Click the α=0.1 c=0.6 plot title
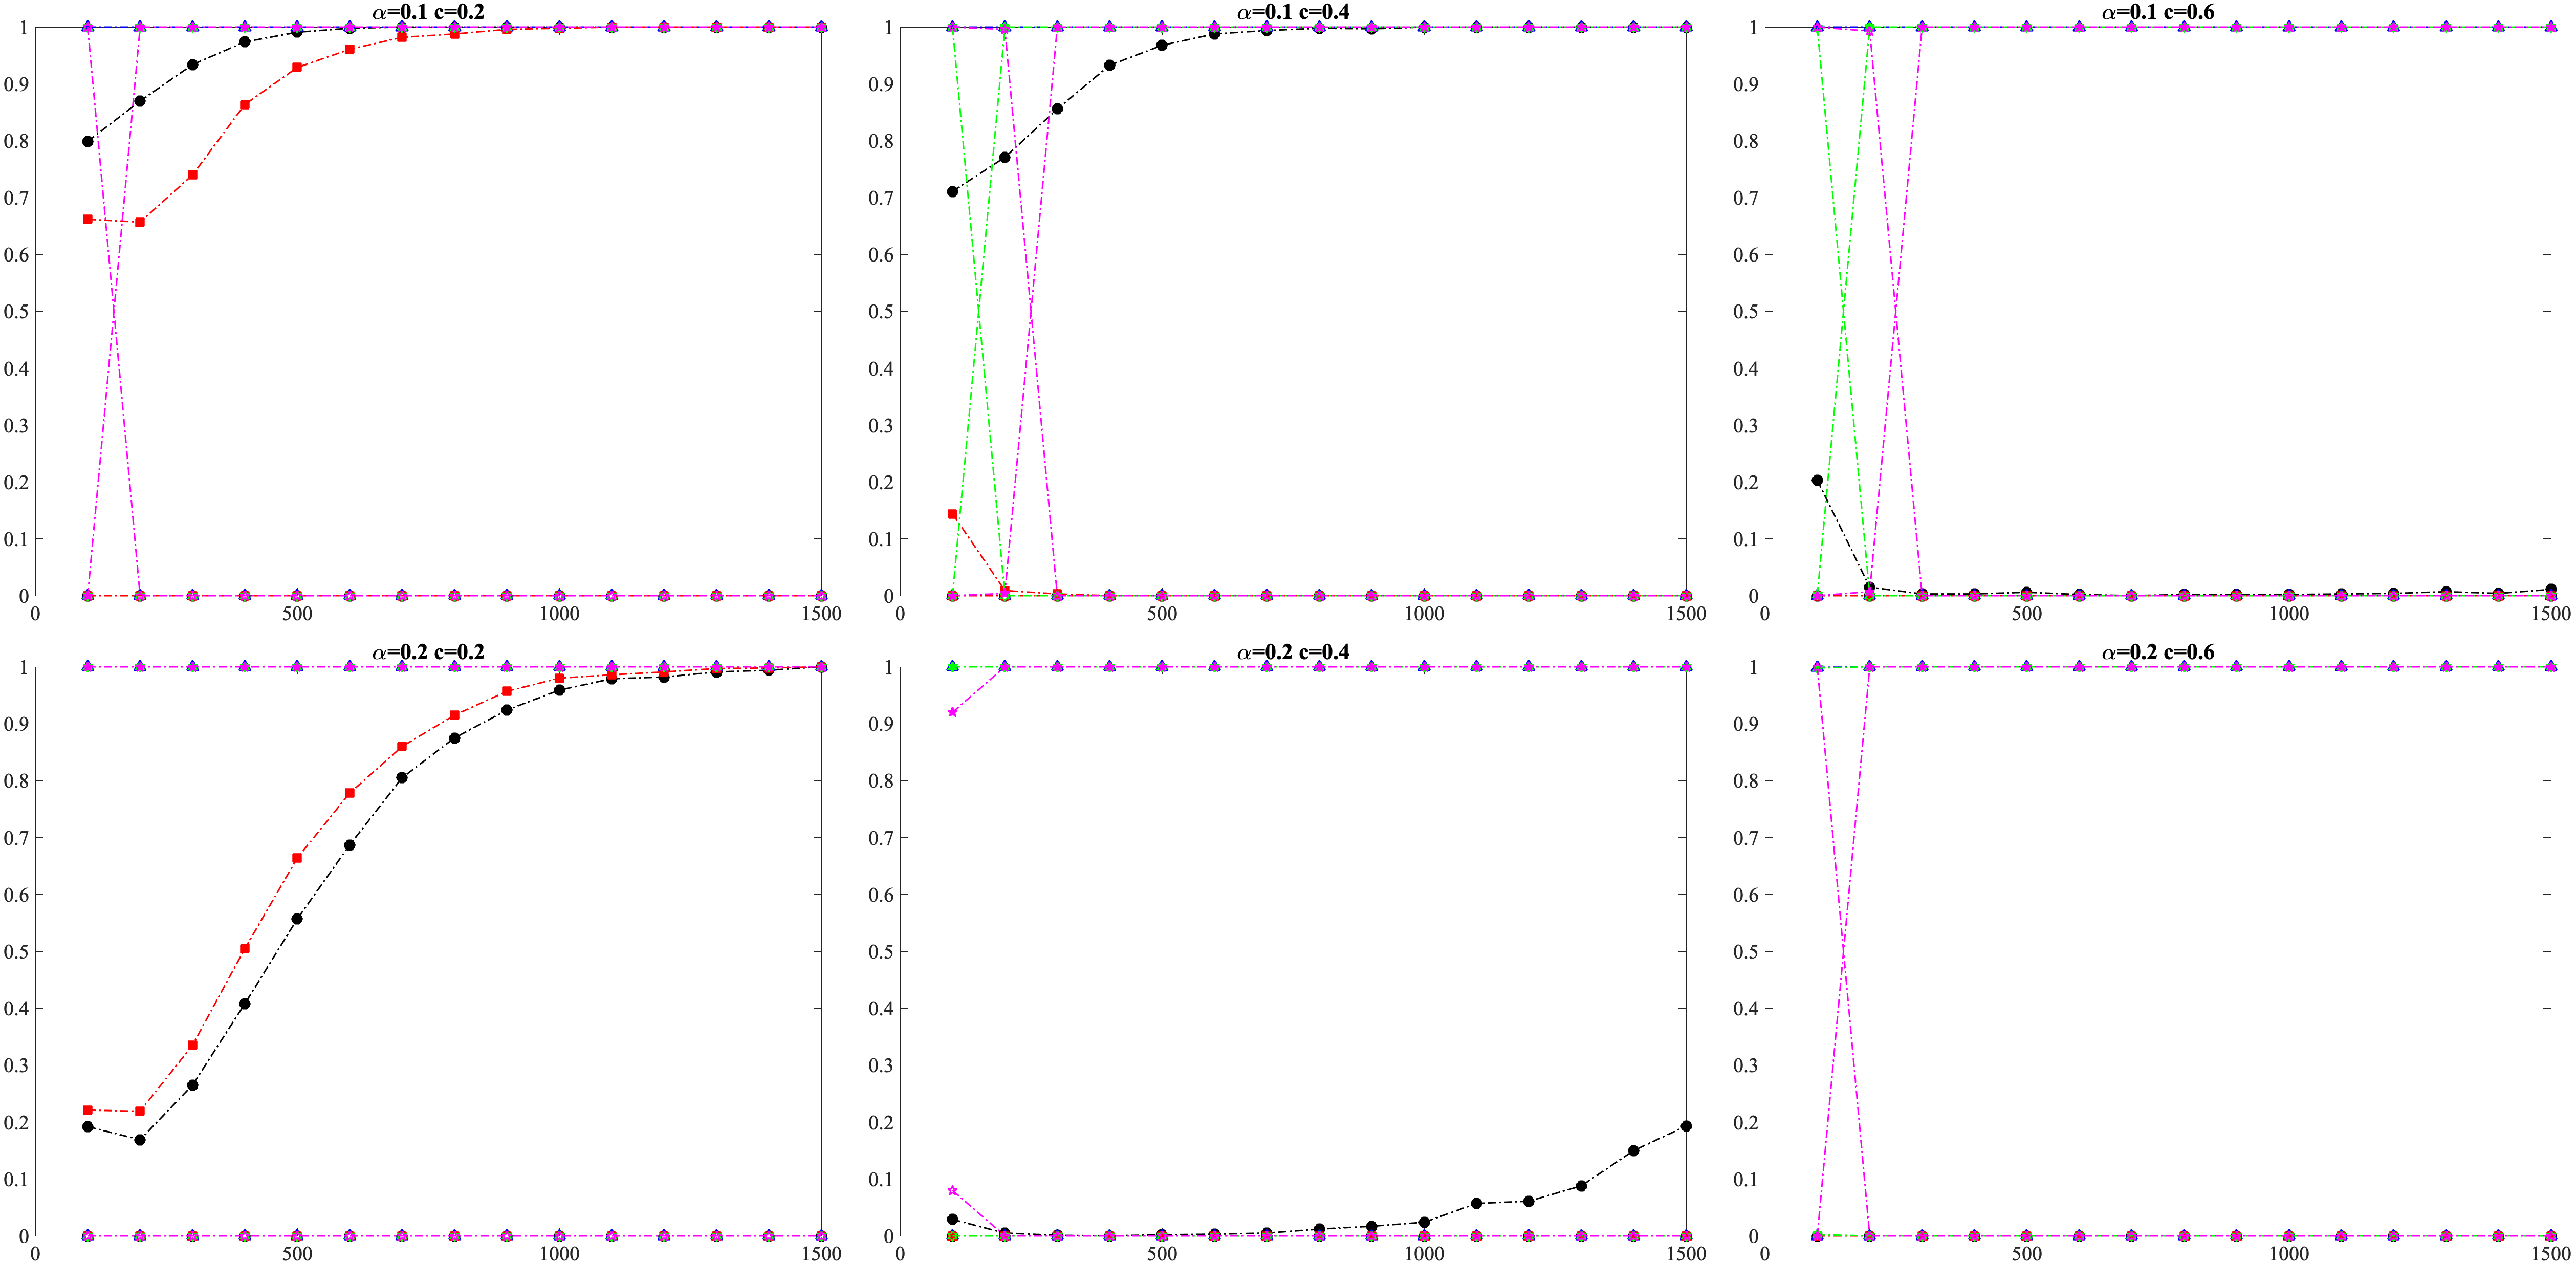This screenshot has width=2576, height=1262. [2158, 12]
